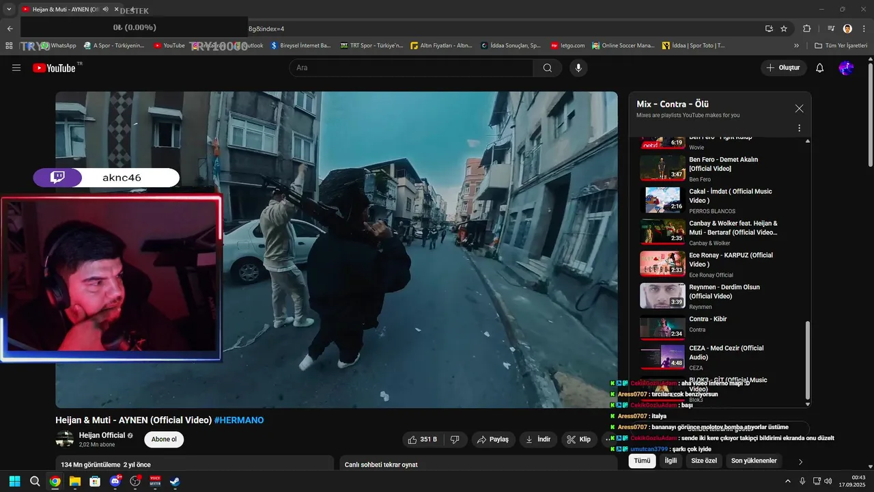Open the Tüm Yer İşaretleri folder
The image size is (874, 492).
[x=841, y=46]
